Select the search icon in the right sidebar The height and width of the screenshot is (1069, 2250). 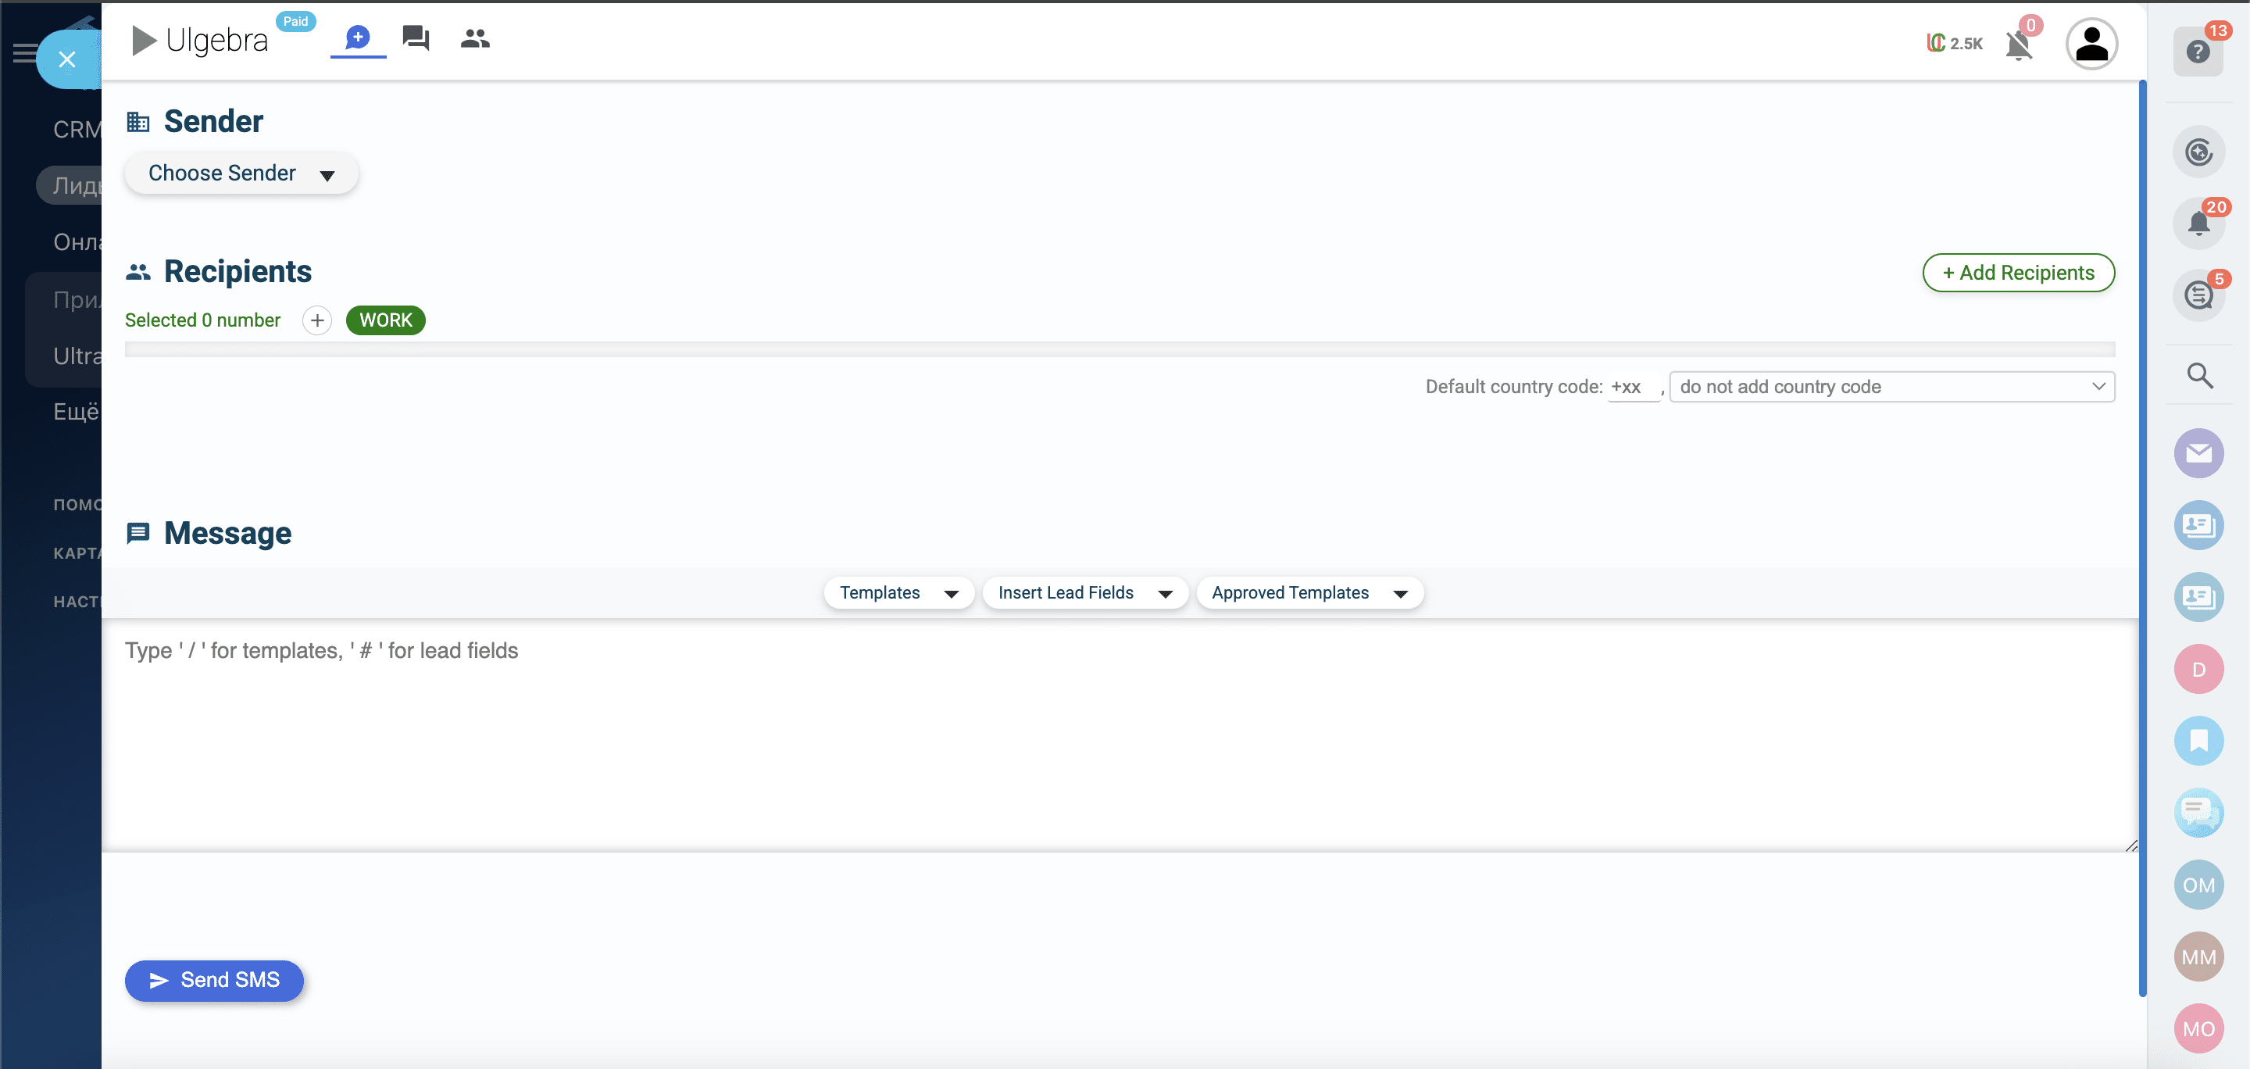[2200, 376]
